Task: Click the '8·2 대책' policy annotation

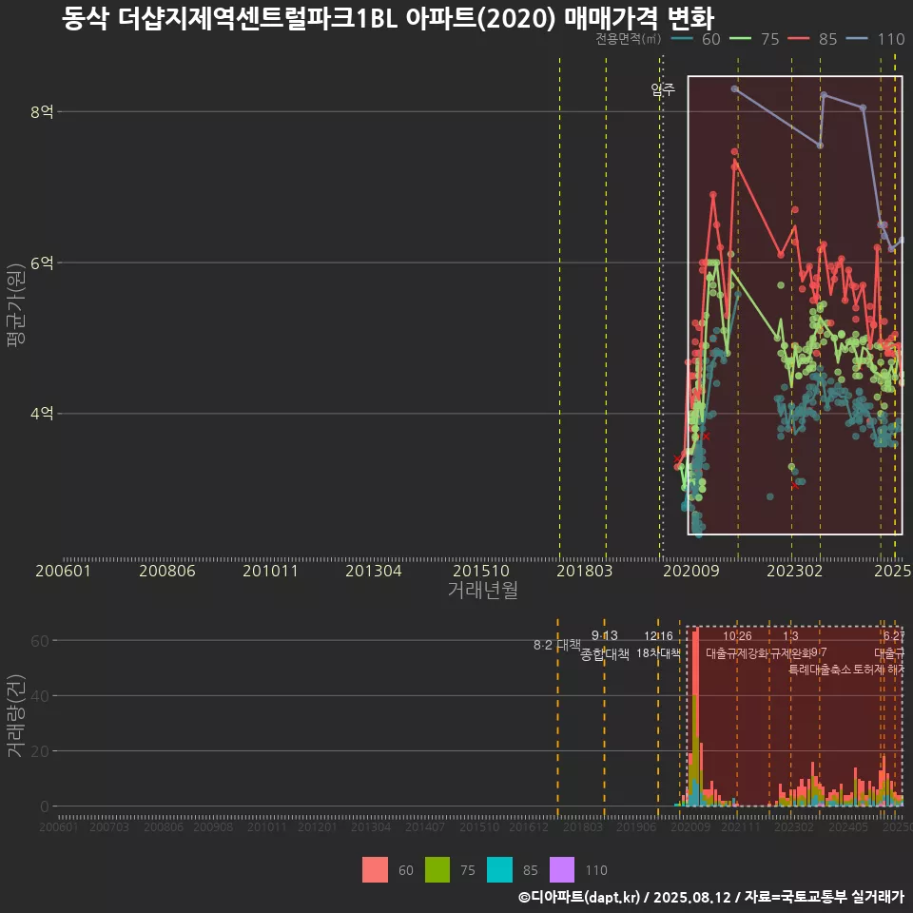Action: point(557,645)
